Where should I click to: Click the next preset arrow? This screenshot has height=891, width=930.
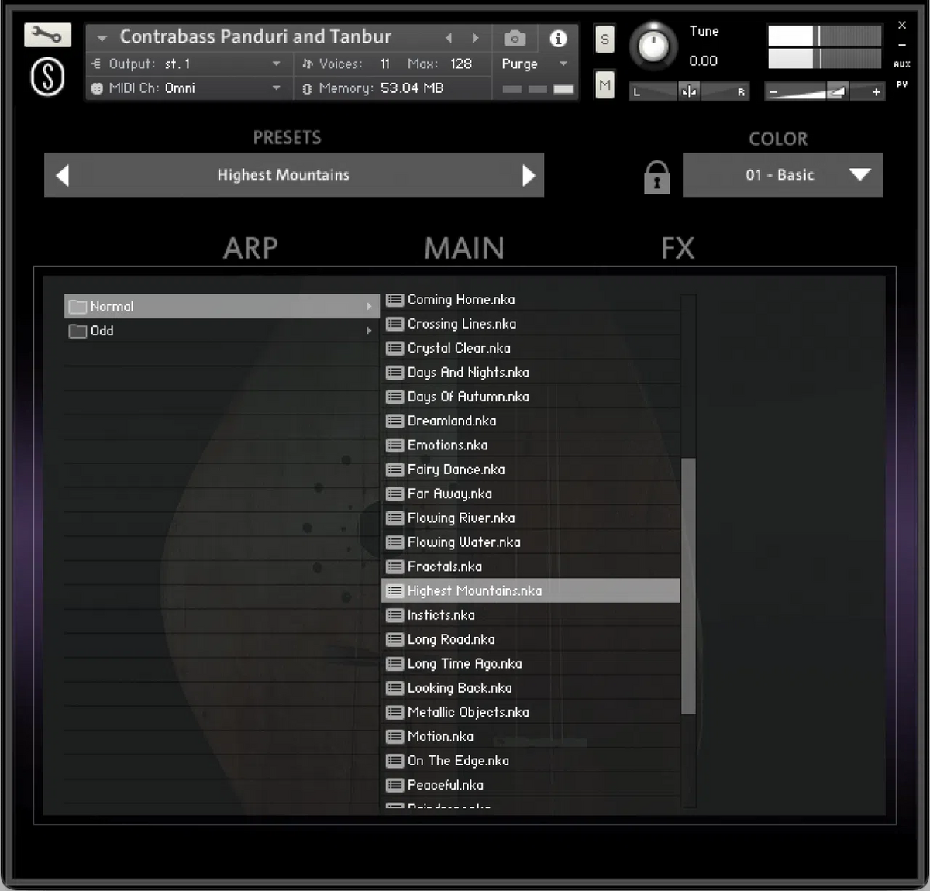click(x=529, y=175)
